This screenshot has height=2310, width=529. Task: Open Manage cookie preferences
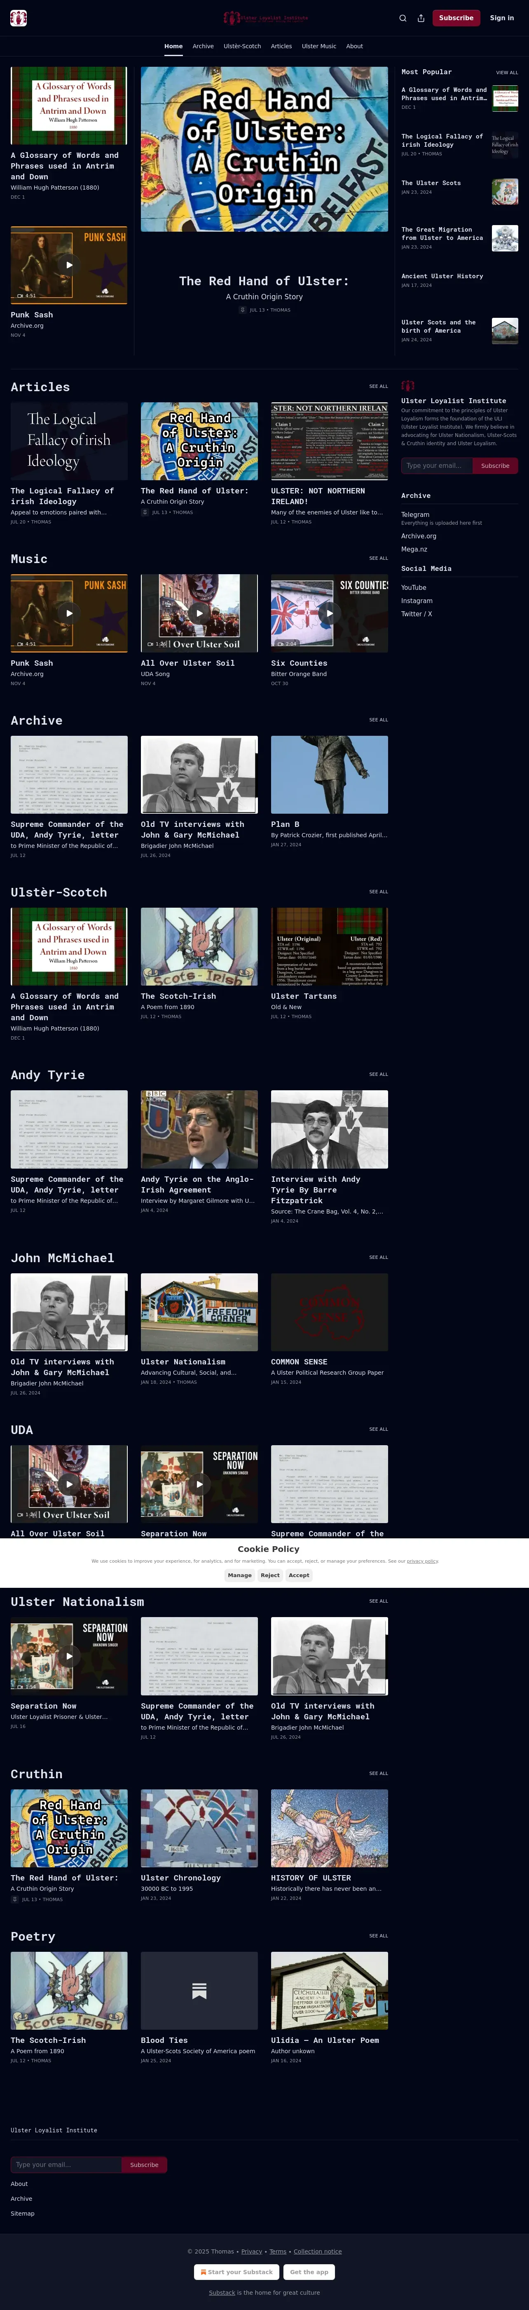239,1575
